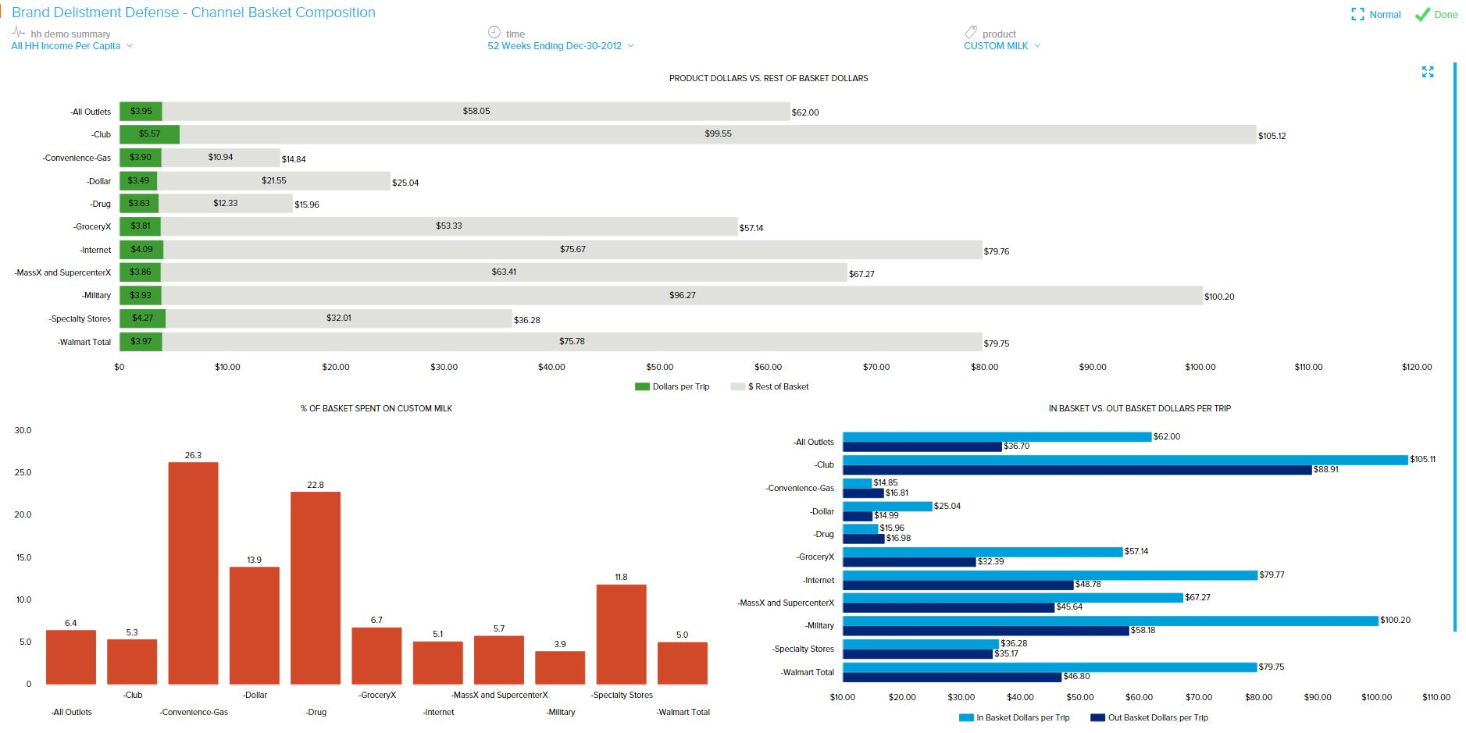Viewport: 1466px width, 733px height.
Task: Click the expand chart icon
Action: pyautogui.click(x=1428, y=72)
